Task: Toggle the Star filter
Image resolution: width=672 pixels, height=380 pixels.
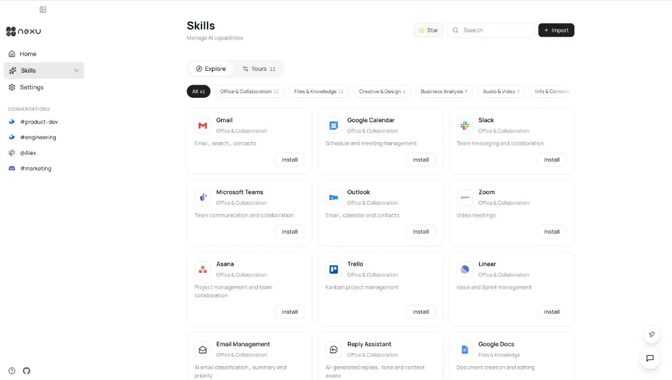Action: click(x=428, y=30)
